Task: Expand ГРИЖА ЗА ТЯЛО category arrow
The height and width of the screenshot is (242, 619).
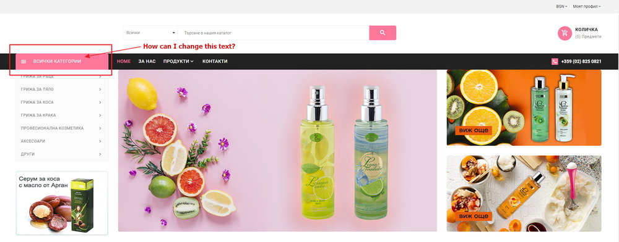Action: (100, 90)
